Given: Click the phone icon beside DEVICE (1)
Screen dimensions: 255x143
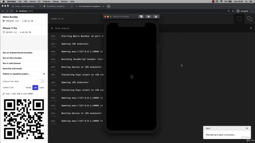Looking at the screenshot, I should coord(4,32).
